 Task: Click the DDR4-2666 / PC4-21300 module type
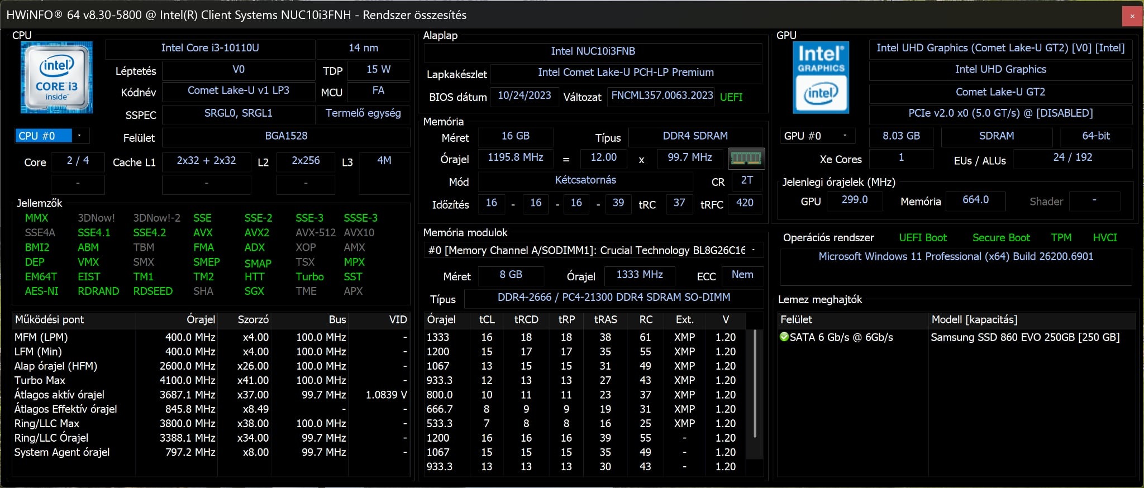[x=614, y=298]
